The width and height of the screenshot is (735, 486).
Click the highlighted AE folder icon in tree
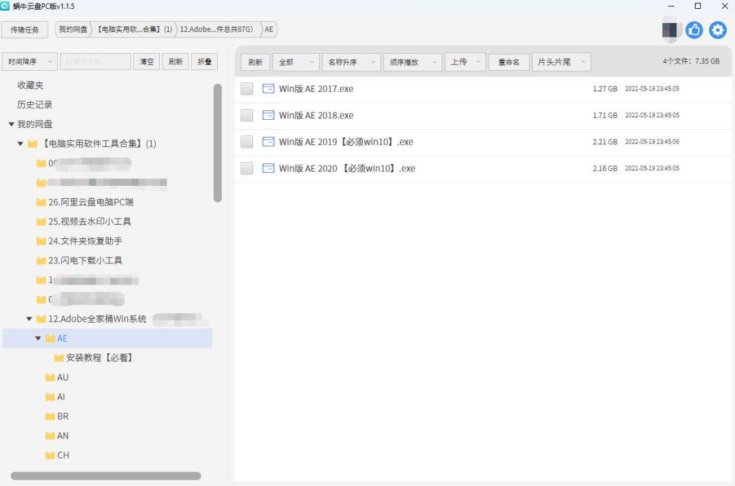click(50, 338)
